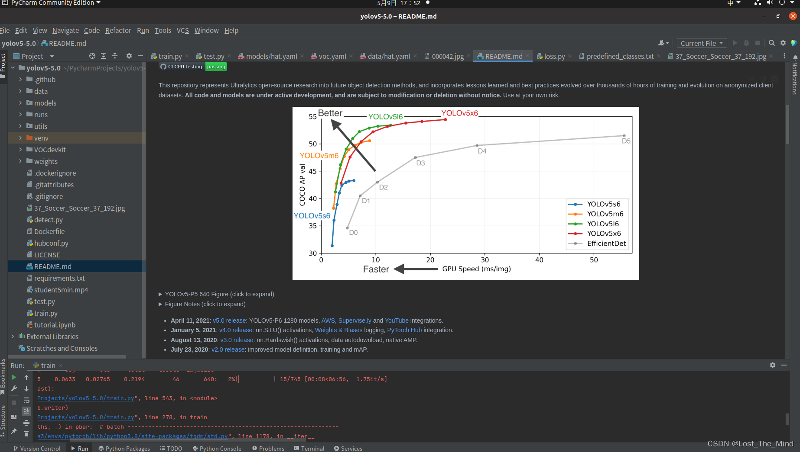The width and height of the screenshot is (800, 452).
Task: Click the toolbar Debug bug icon
Action: tap(746, 43)
